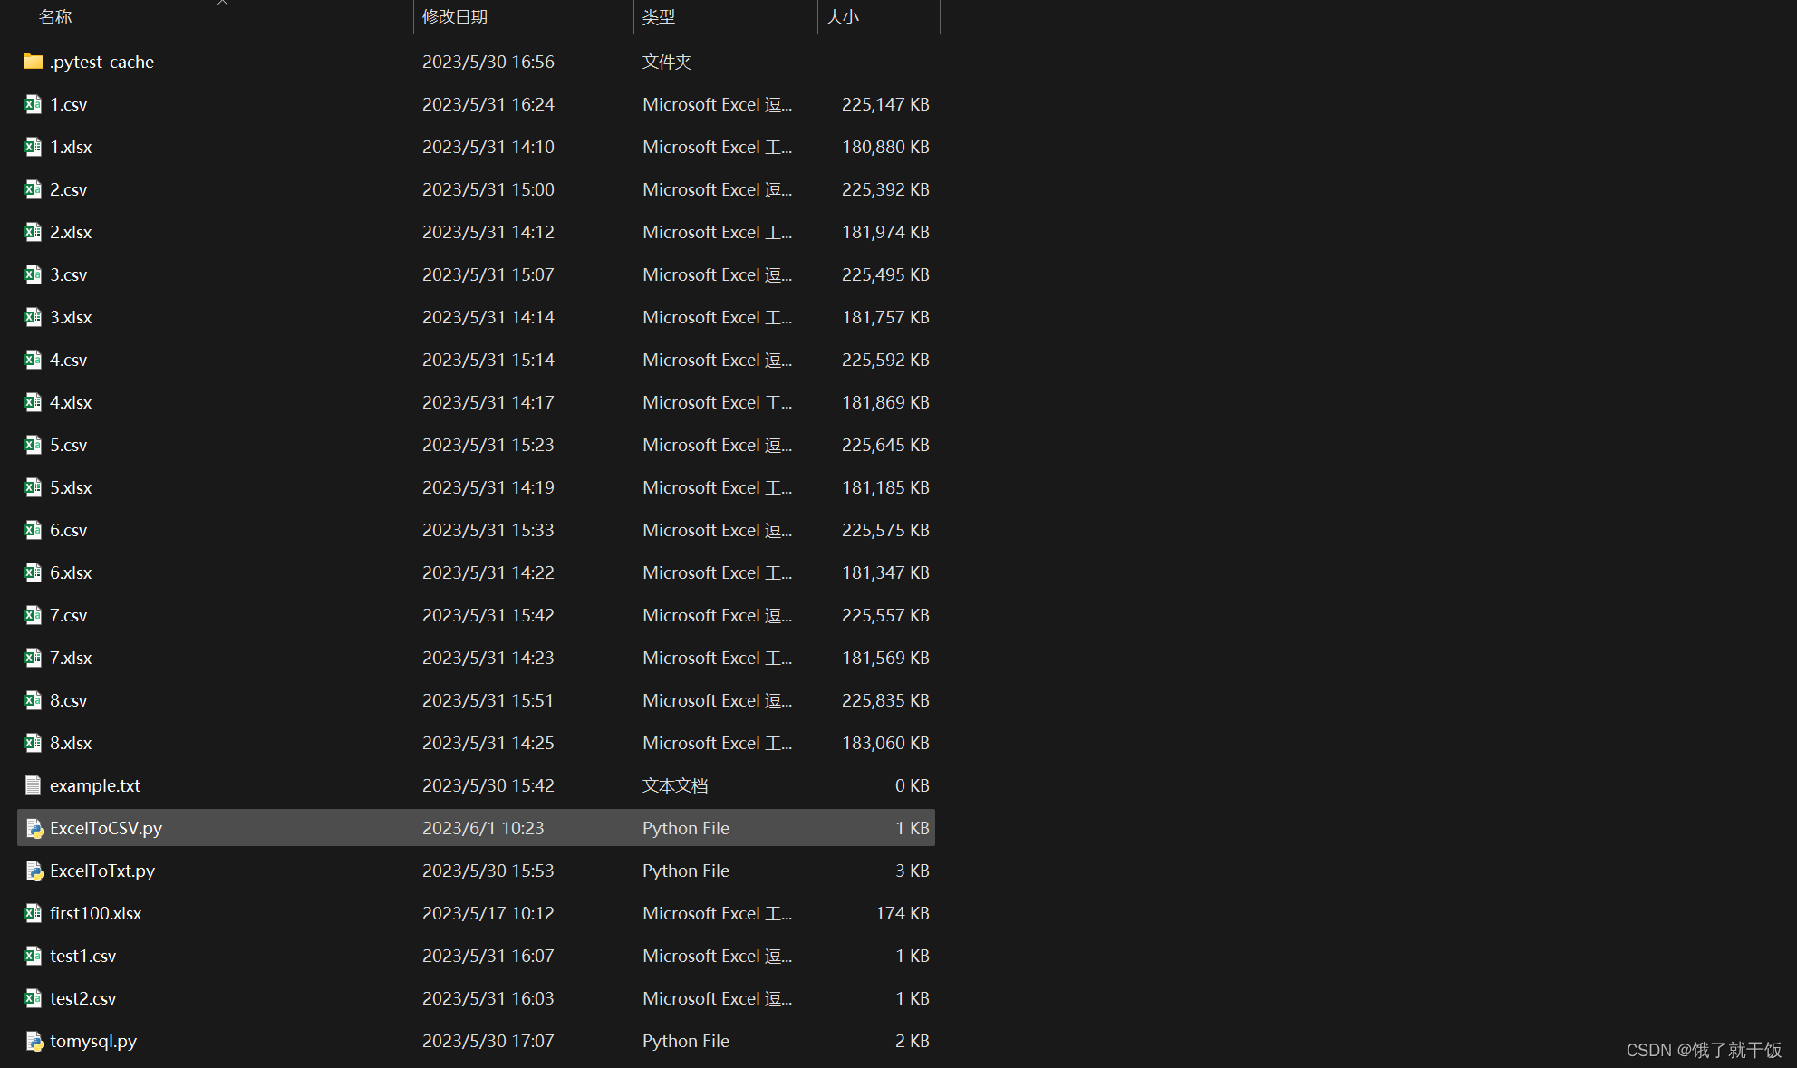Select the file name 7.xlsx
The height and width of the screenshot is (1068, 1797).
pyautogui.click(x=71, y=658)
